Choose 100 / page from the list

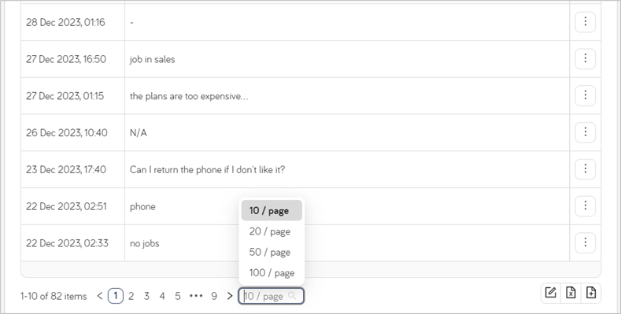coord(272,273)
